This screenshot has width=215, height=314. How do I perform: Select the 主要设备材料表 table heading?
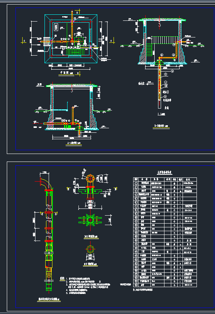[164, 172]
